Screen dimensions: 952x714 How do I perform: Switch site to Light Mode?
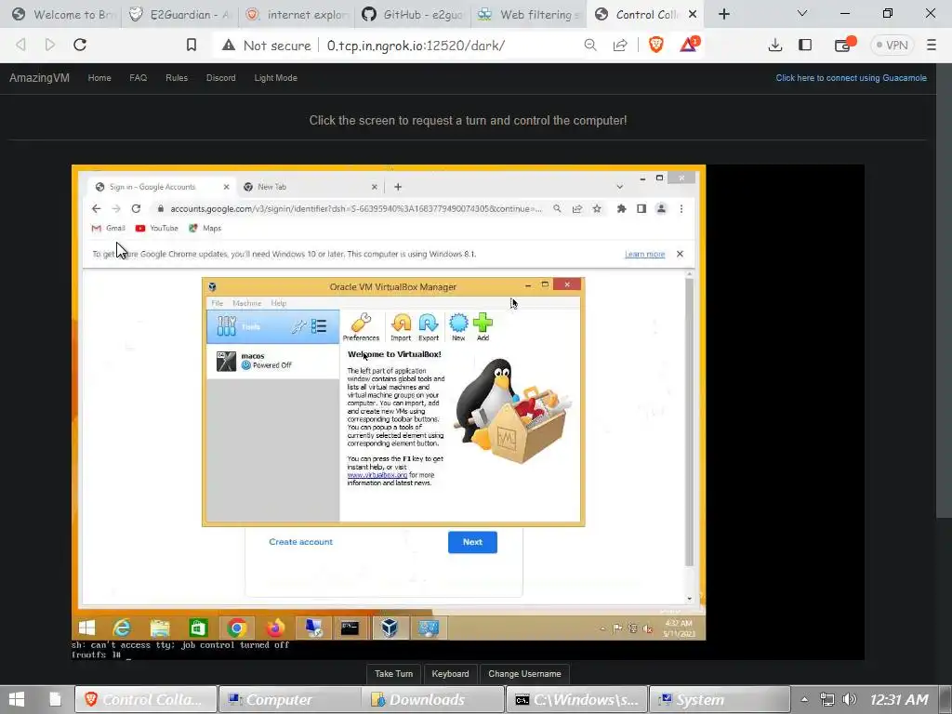pyautogui.click(x=275, y=78)
